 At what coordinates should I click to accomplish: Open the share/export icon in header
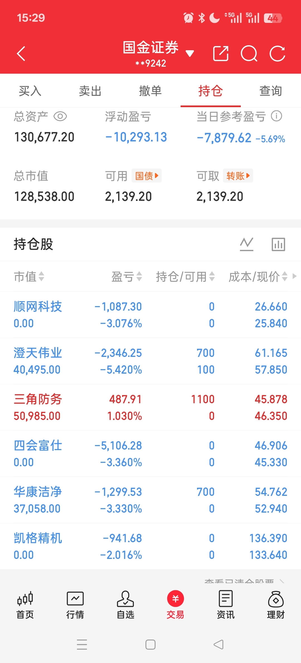tap(221, 53)
